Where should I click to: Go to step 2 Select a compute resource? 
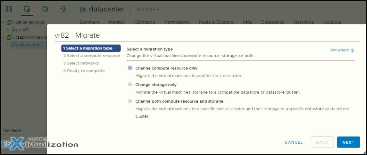92,56
